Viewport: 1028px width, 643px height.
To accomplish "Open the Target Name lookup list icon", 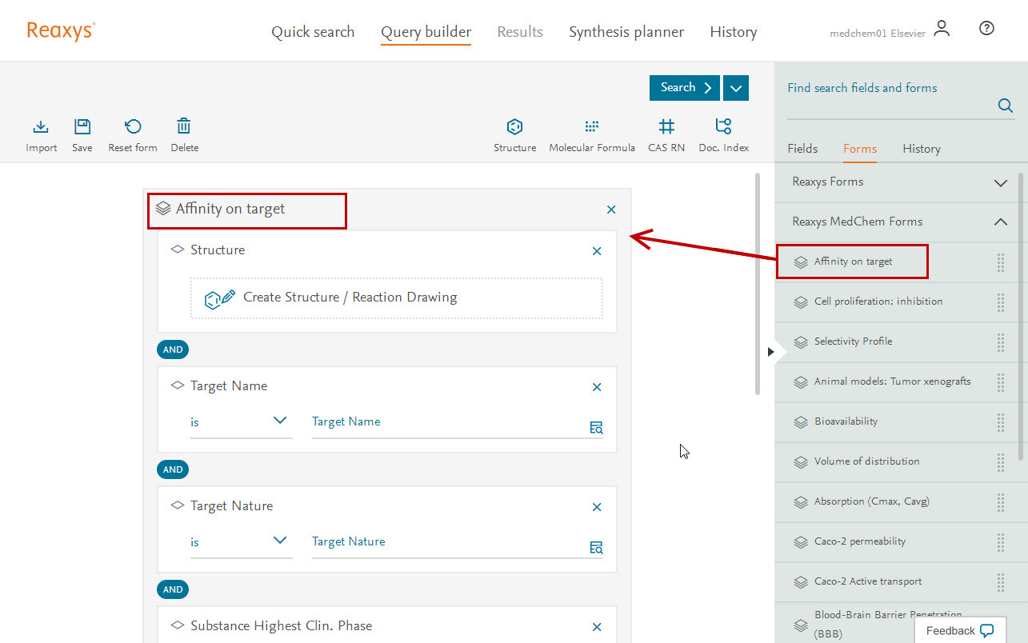I will 596,428.
